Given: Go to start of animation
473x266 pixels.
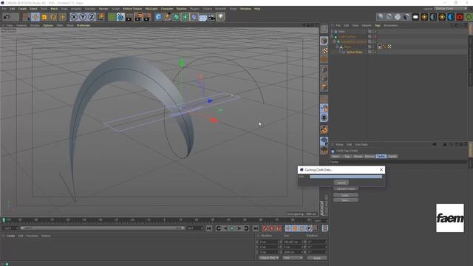Looking at the screenshot, I should pos(209,228).
